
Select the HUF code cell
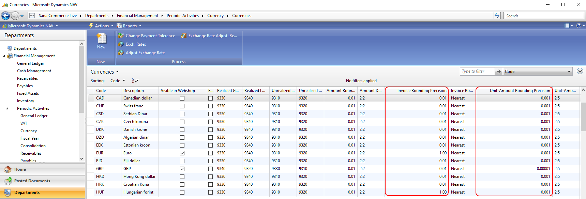click(107, 192)
